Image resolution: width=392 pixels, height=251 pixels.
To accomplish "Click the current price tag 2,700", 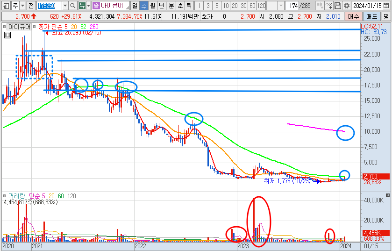I will (x=376, y=176).
